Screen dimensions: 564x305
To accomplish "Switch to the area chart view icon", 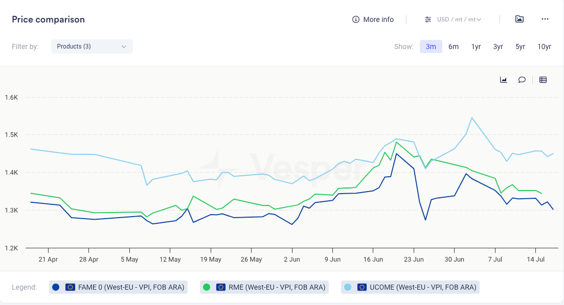I will (503, 80).
